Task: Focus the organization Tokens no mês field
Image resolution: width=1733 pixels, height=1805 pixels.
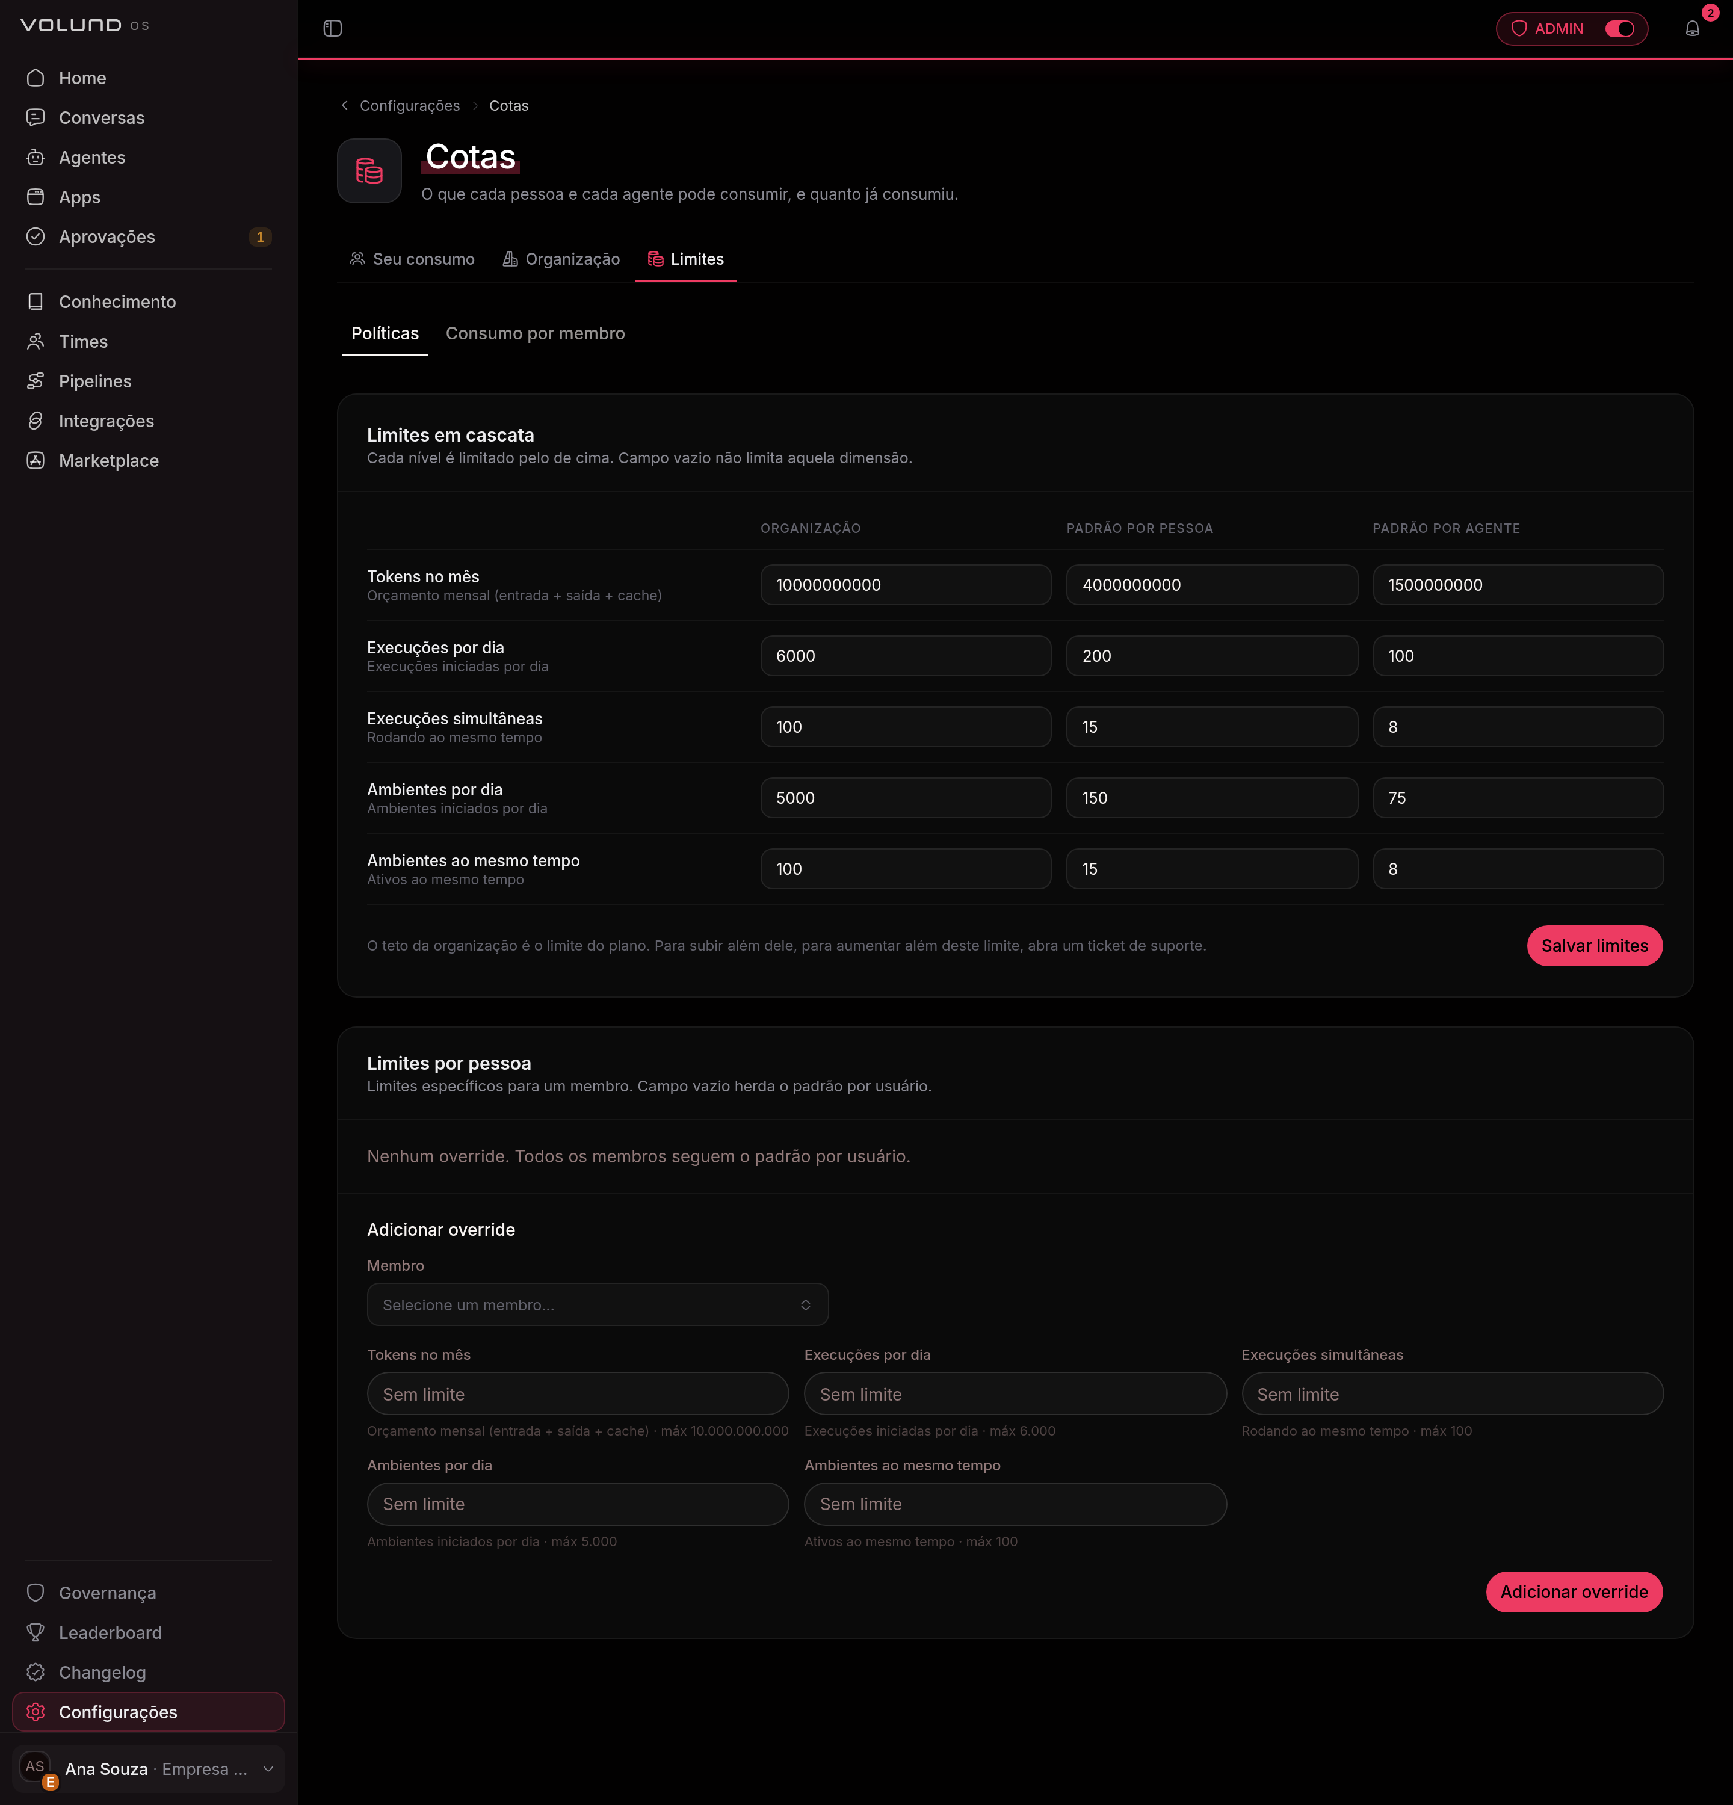Action: click(905, 585)
